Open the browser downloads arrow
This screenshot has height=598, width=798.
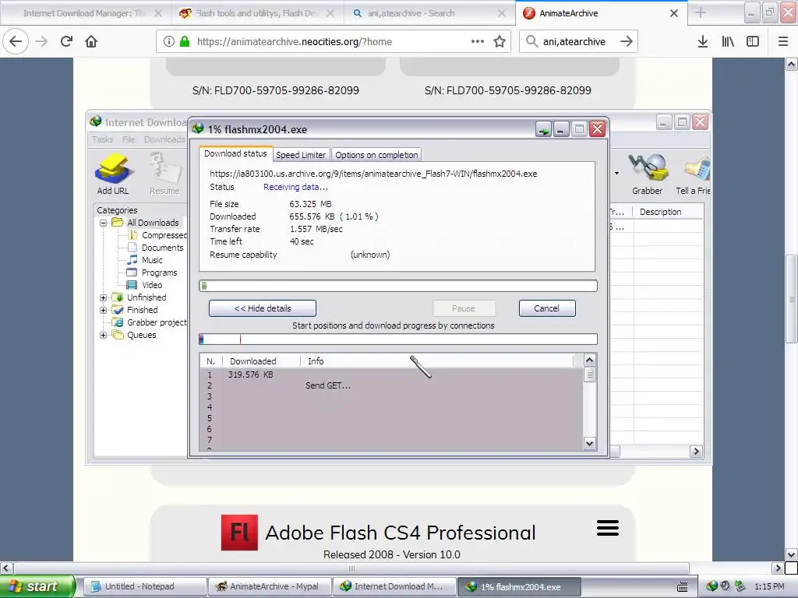[x=702, y=41]
